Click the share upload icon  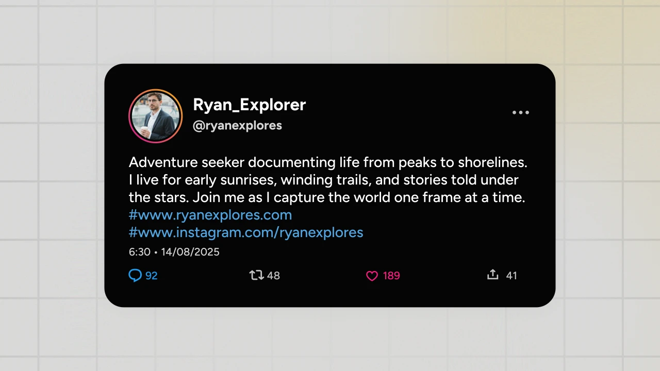(x=493, y=275)
